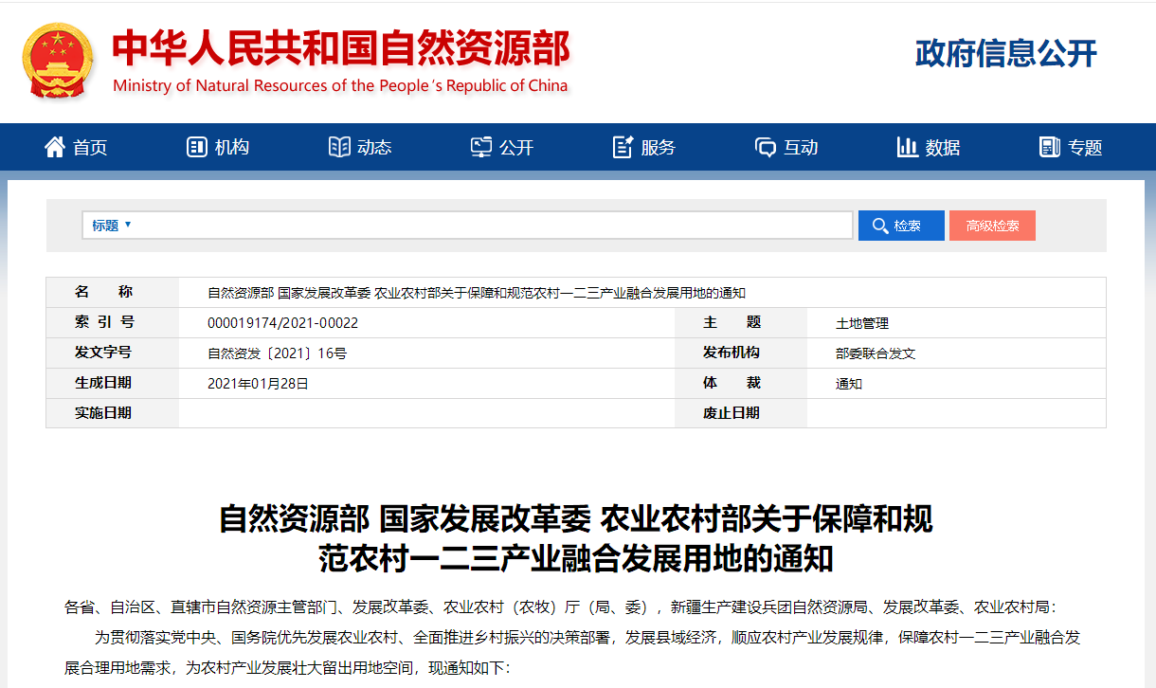1156x688 pixels.
Task: Click the 服务 document-edit icon
Action: 623,147
